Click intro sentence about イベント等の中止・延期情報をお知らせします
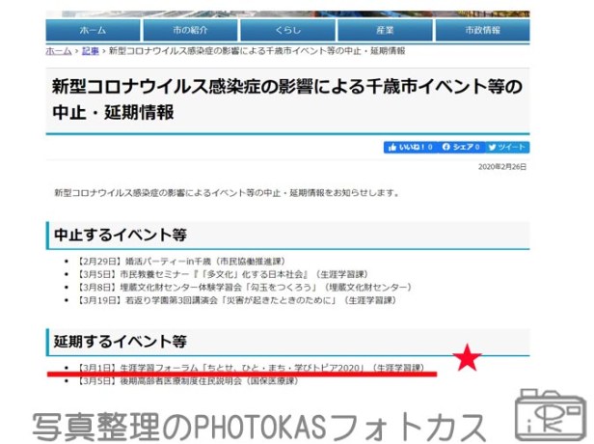The image size is (594, 444). (x=227, y=193)
